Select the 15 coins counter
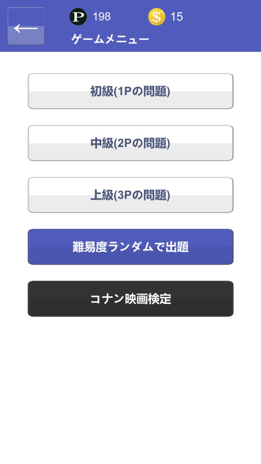 tap(177, 17)
